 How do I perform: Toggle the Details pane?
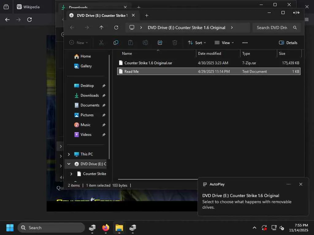[288, 43]
